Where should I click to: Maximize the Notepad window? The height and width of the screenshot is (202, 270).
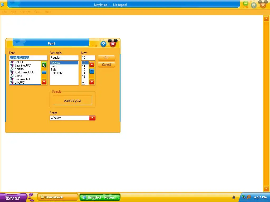(x=254, y=5)
